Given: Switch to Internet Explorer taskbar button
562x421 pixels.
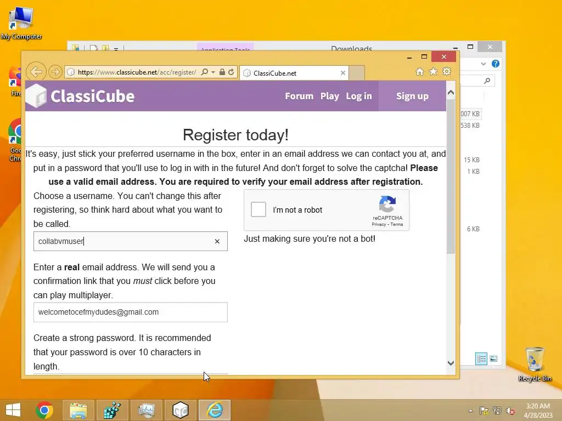Looking at the screenshot, I should coord(215,410).
